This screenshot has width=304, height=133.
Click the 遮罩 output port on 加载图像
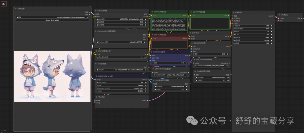point(90,14)
